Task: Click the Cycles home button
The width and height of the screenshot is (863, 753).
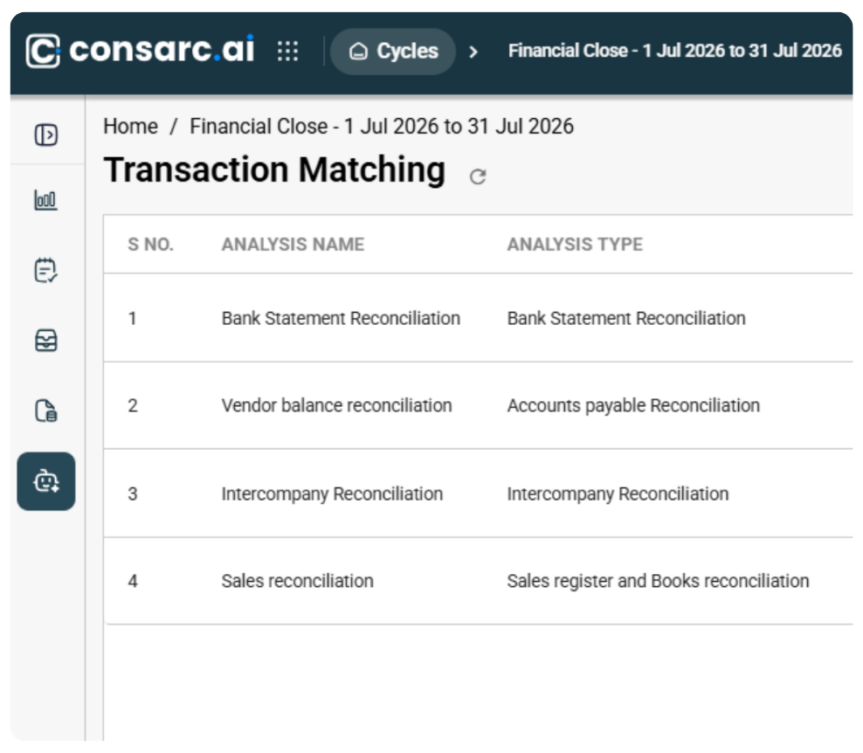Action: [x=393, y=52]
